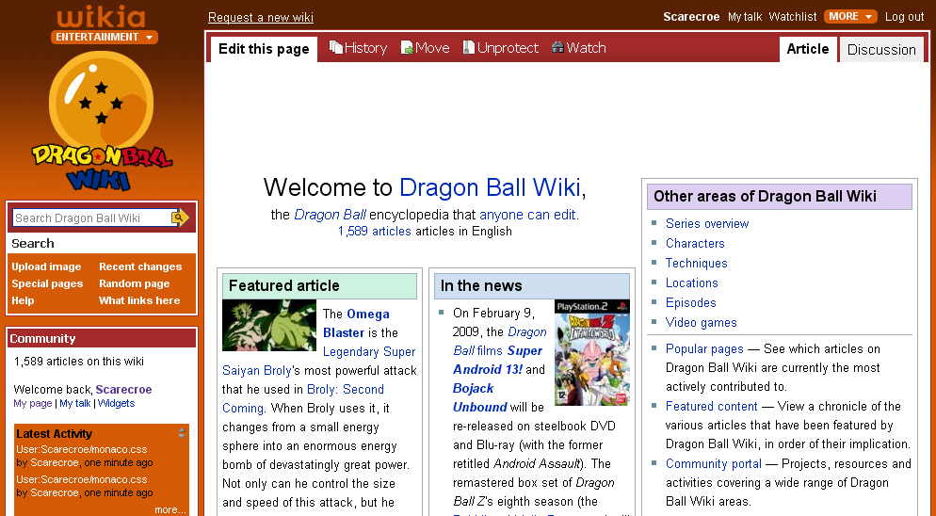Click the Unprotect page icon
Screen dimensions: 936x516
[469, 48]
